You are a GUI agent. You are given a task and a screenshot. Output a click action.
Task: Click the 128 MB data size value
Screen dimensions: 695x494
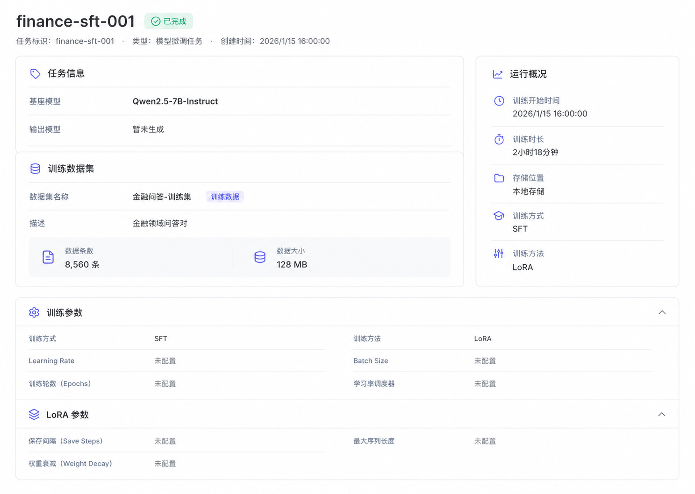coord(292,265)
